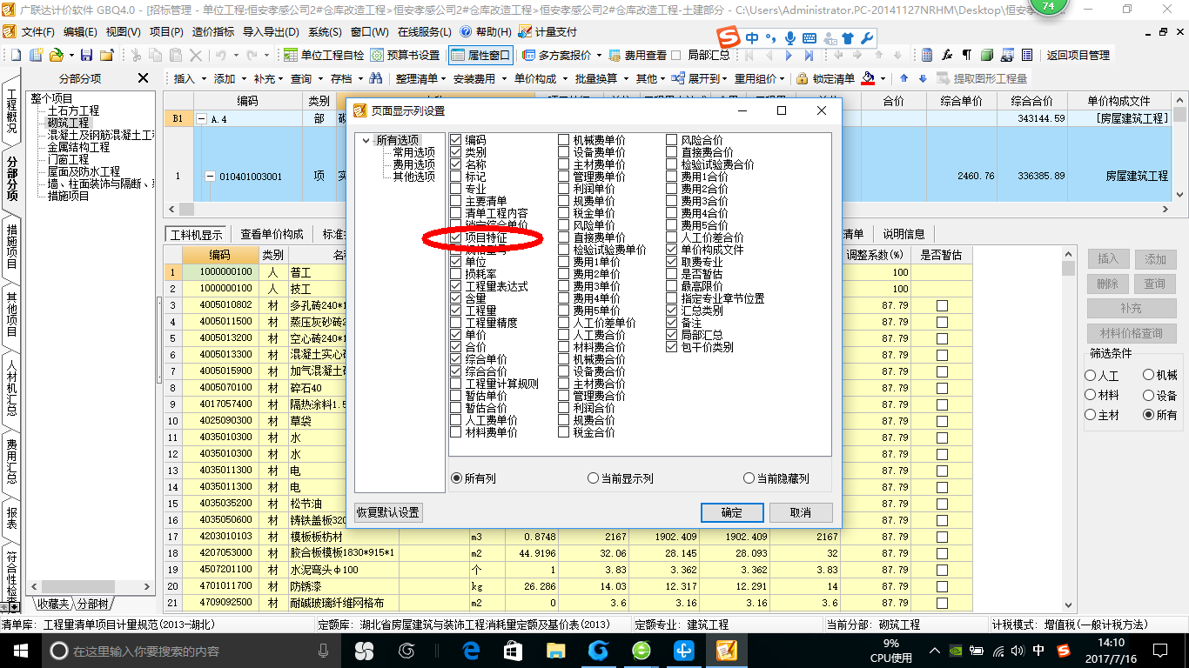This screenshot has width=1189, height=668.
Task: Click the 锁定清单 lock list icon
Action: pyautogui.click(x=825, y=78)
